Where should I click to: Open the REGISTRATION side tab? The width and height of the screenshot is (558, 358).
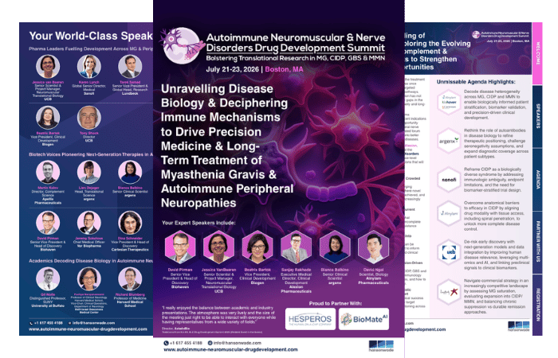point(537,305)
